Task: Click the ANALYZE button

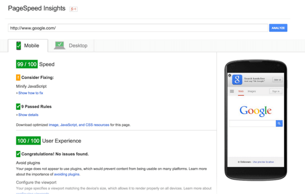Action: [278, 28]
